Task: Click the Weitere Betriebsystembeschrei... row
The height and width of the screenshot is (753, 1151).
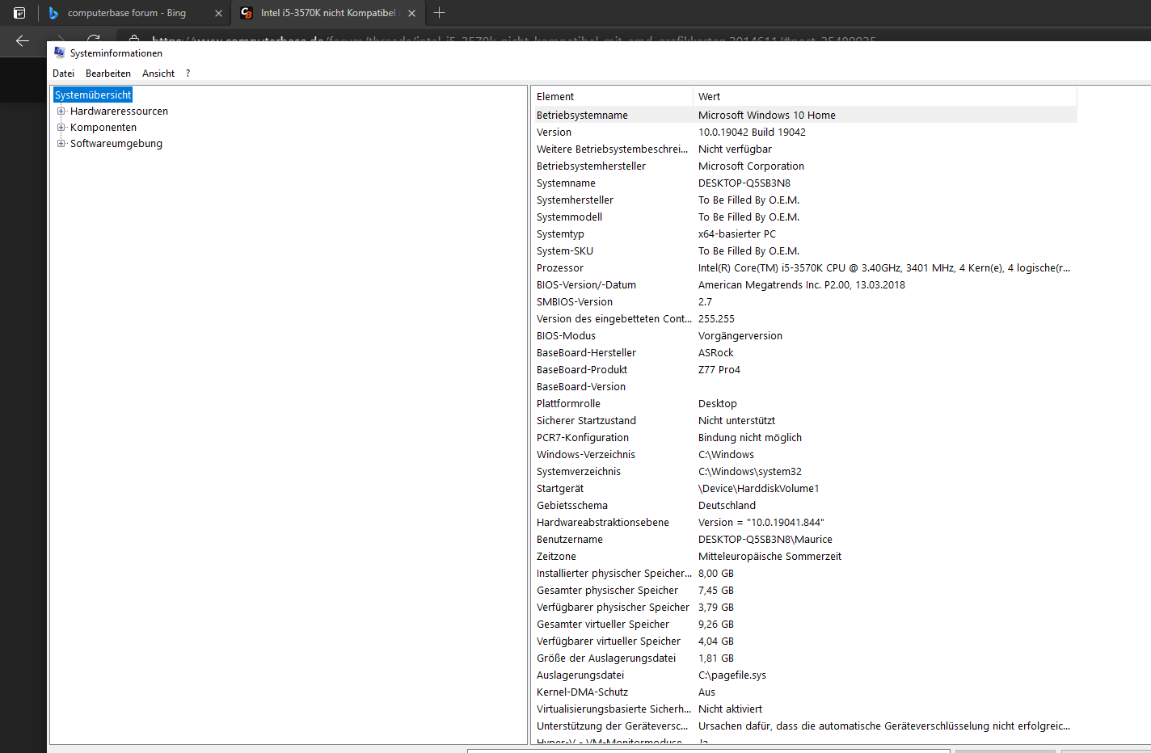Action: (x=804, y=149)
